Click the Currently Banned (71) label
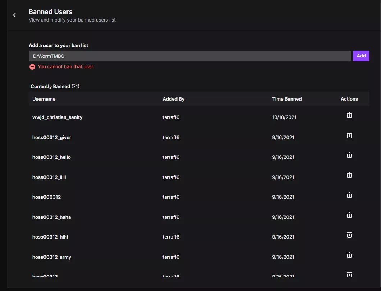 tap(55, 86)
